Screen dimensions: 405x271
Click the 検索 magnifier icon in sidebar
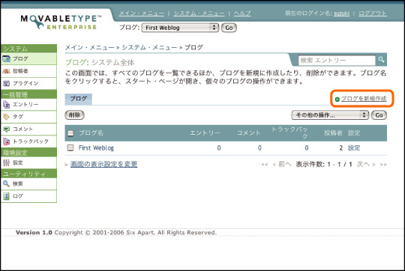click(6, 184)
